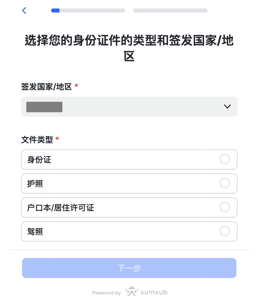The height and width of the screenshot is (305, 260).
Task: Click the 文件类型 field label
Action: tap(37, 139)
